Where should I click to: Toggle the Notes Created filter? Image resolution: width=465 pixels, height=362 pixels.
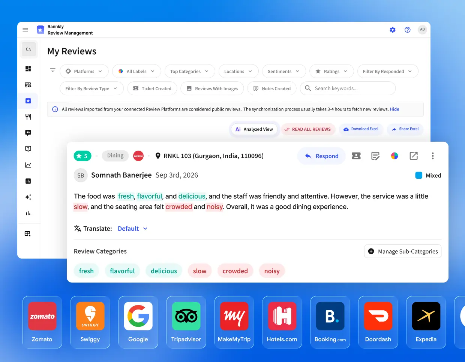point(272,88)
